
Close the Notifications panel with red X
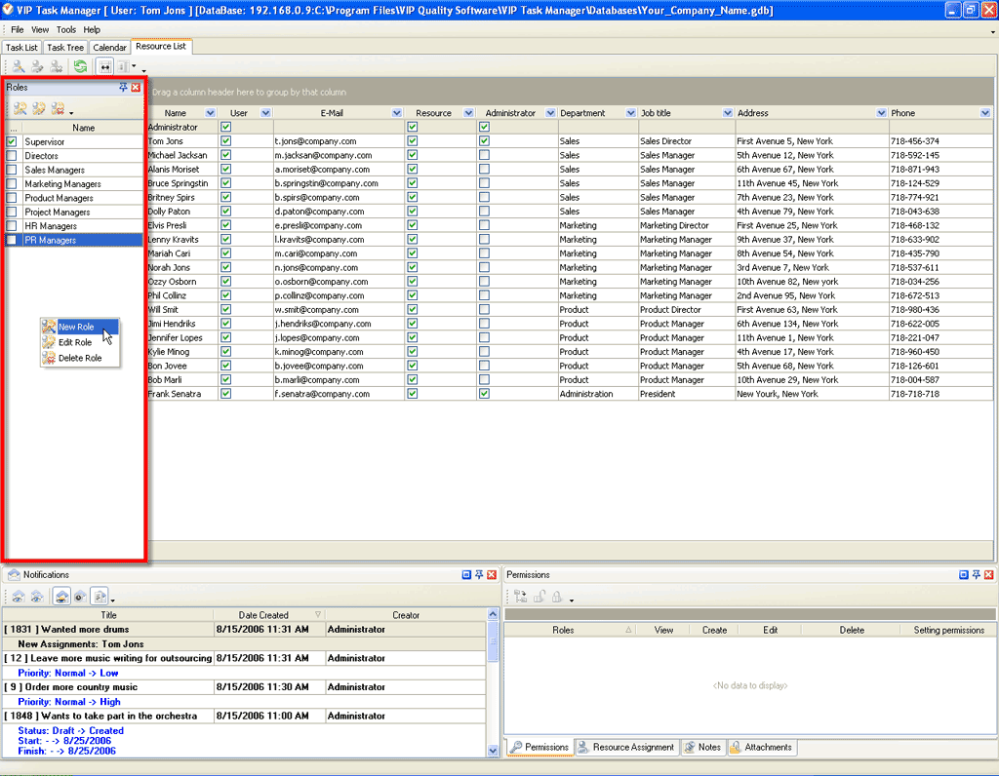pyautogui.click(x=493, y=575)
